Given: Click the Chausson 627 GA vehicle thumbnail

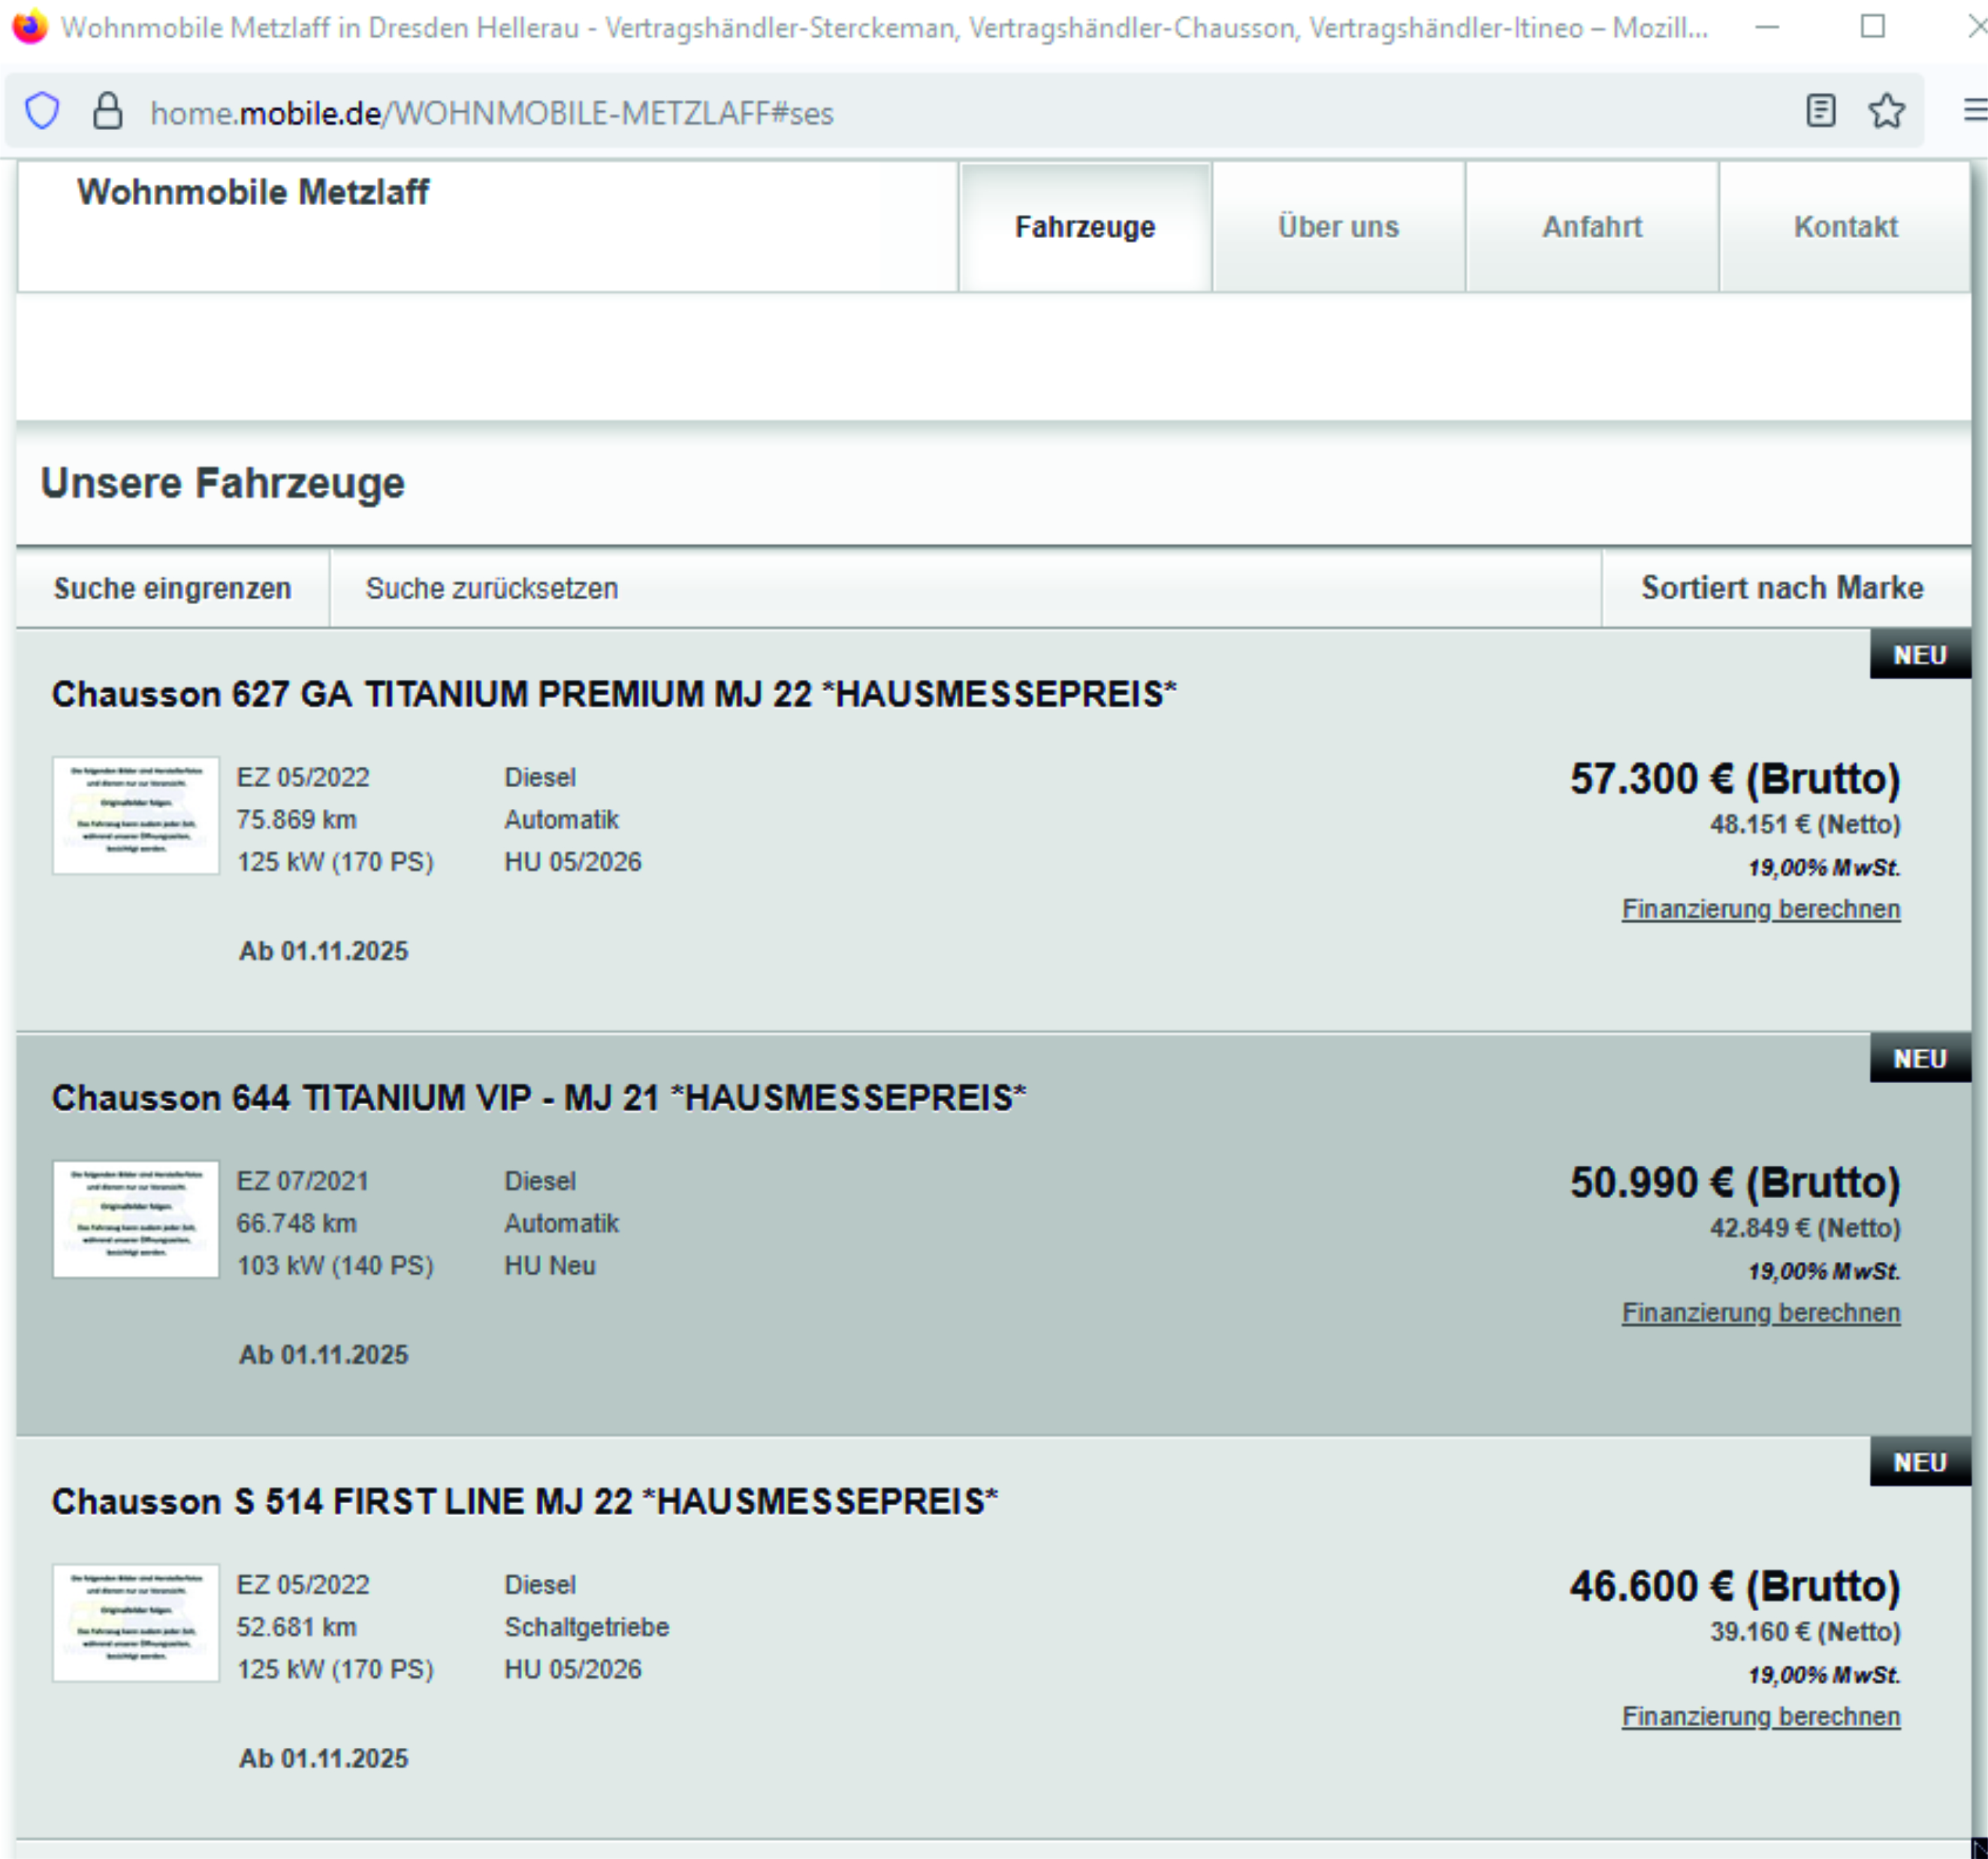Looking at the screenshot, I should 136,815.
